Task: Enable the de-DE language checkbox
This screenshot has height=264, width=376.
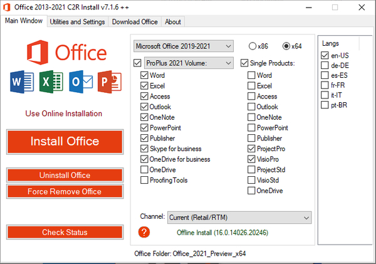Action: 324,66
